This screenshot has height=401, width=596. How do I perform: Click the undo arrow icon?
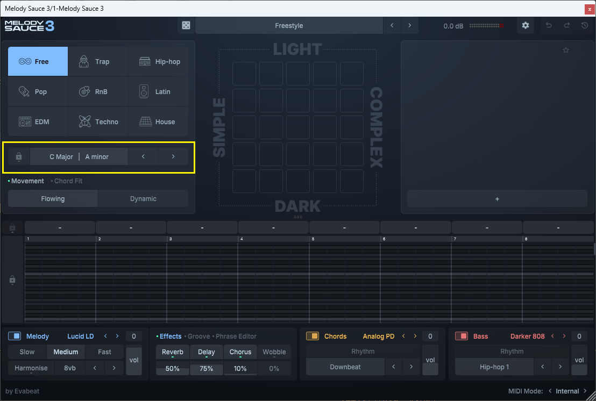tap(549, 26)
